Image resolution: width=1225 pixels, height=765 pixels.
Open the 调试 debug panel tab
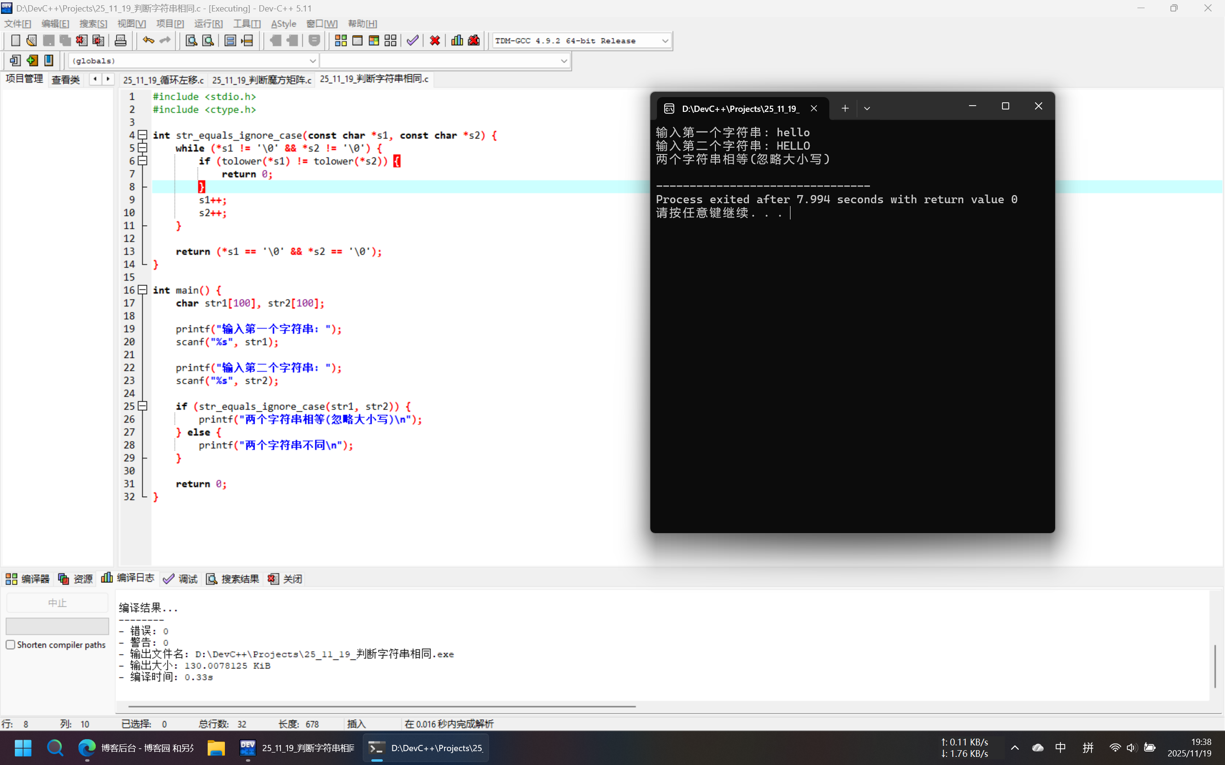[181, 579]
